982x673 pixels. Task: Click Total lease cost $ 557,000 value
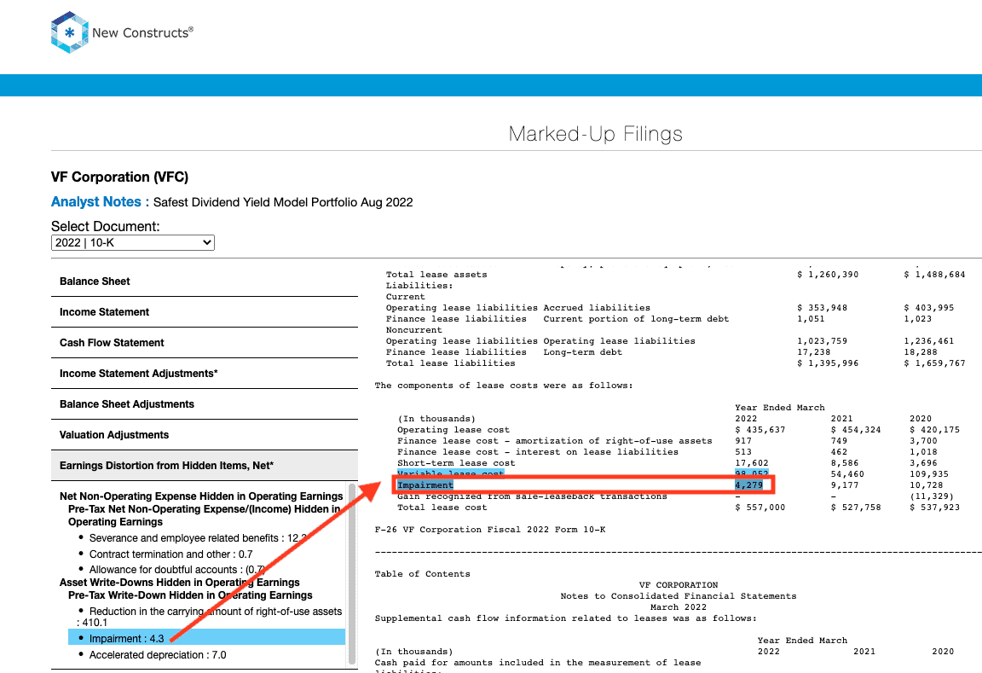coord(760,508)
